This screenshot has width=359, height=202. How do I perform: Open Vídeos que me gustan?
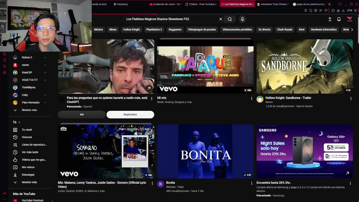click(x=30, y=160)
